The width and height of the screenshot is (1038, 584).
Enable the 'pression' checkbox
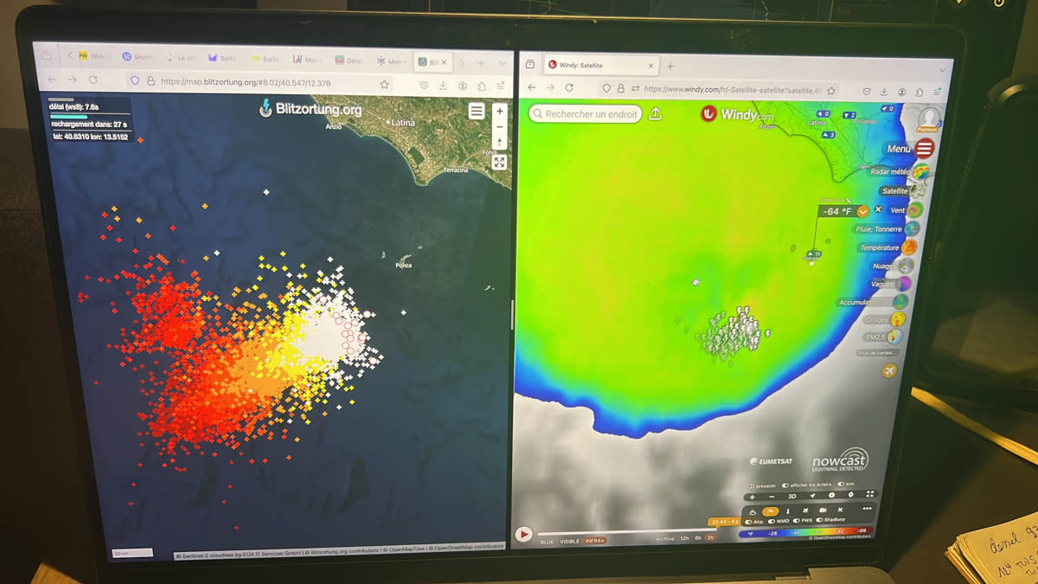[x=751, y=485]
